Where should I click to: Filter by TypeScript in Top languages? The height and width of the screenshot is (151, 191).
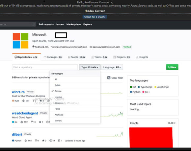[x=145, y=87]
